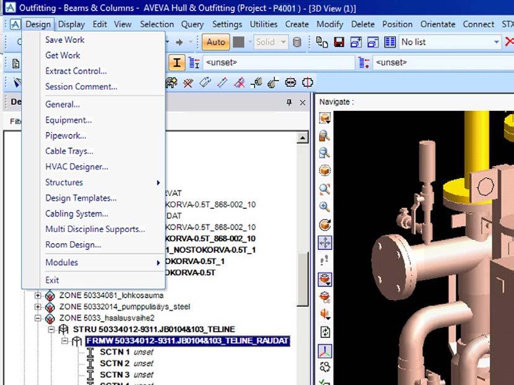Click the rounded box with red centre line icon
Viewport: 514px width, 385px height.
[x=308, y=82]
